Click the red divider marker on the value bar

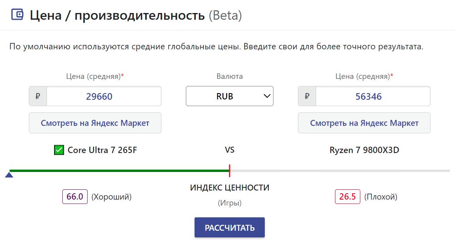point(229,171)
